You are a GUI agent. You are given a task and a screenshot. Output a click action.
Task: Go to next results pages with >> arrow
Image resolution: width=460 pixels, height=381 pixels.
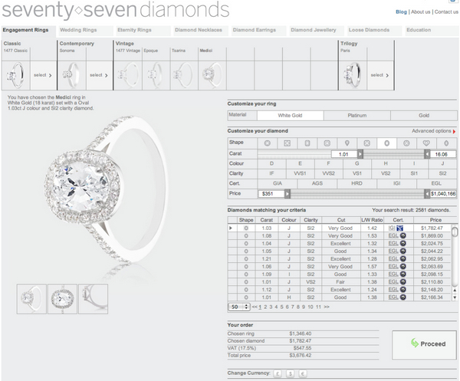327,307
